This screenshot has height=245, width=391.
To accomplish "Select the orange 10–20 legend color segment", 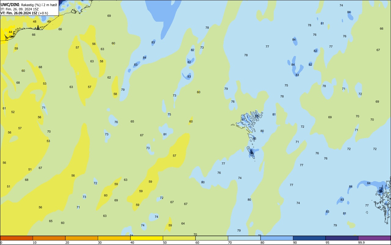I will [x=49, y=238].
